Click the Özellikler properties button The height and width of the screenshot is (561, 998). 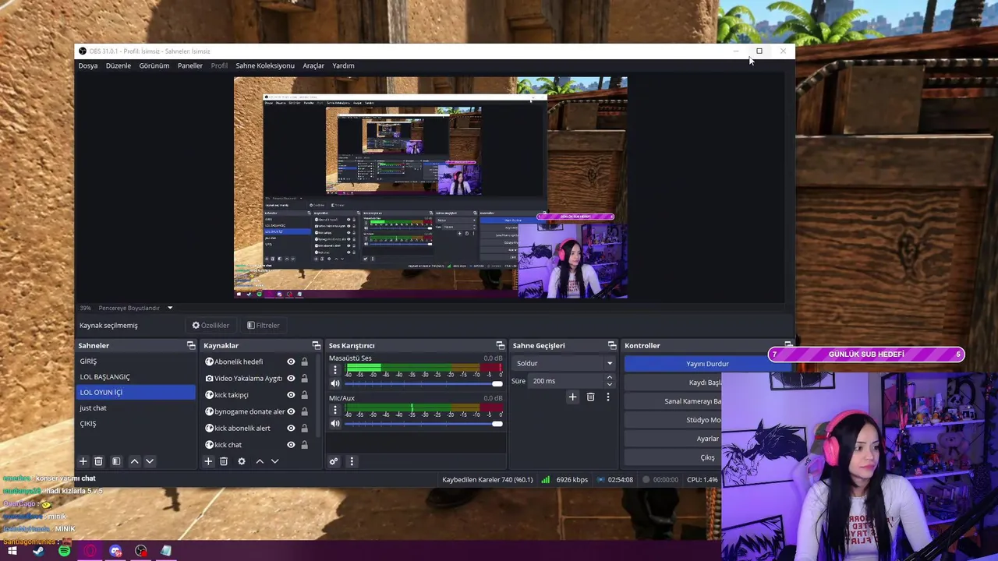[211, 325]
